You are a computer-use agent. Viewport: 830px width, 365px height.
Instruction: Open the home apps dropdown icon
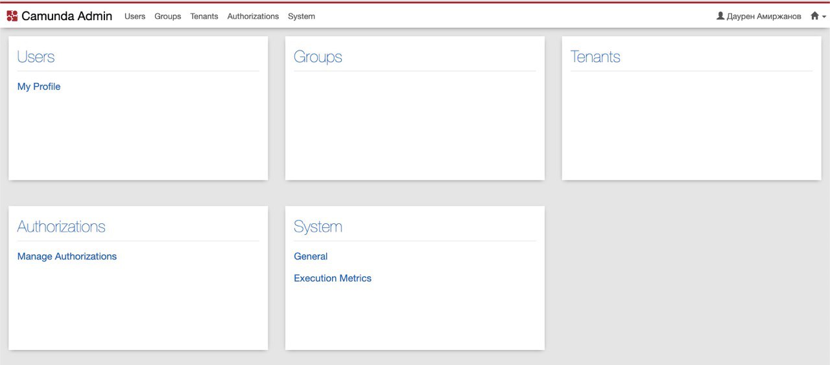(x=818, y=16)
